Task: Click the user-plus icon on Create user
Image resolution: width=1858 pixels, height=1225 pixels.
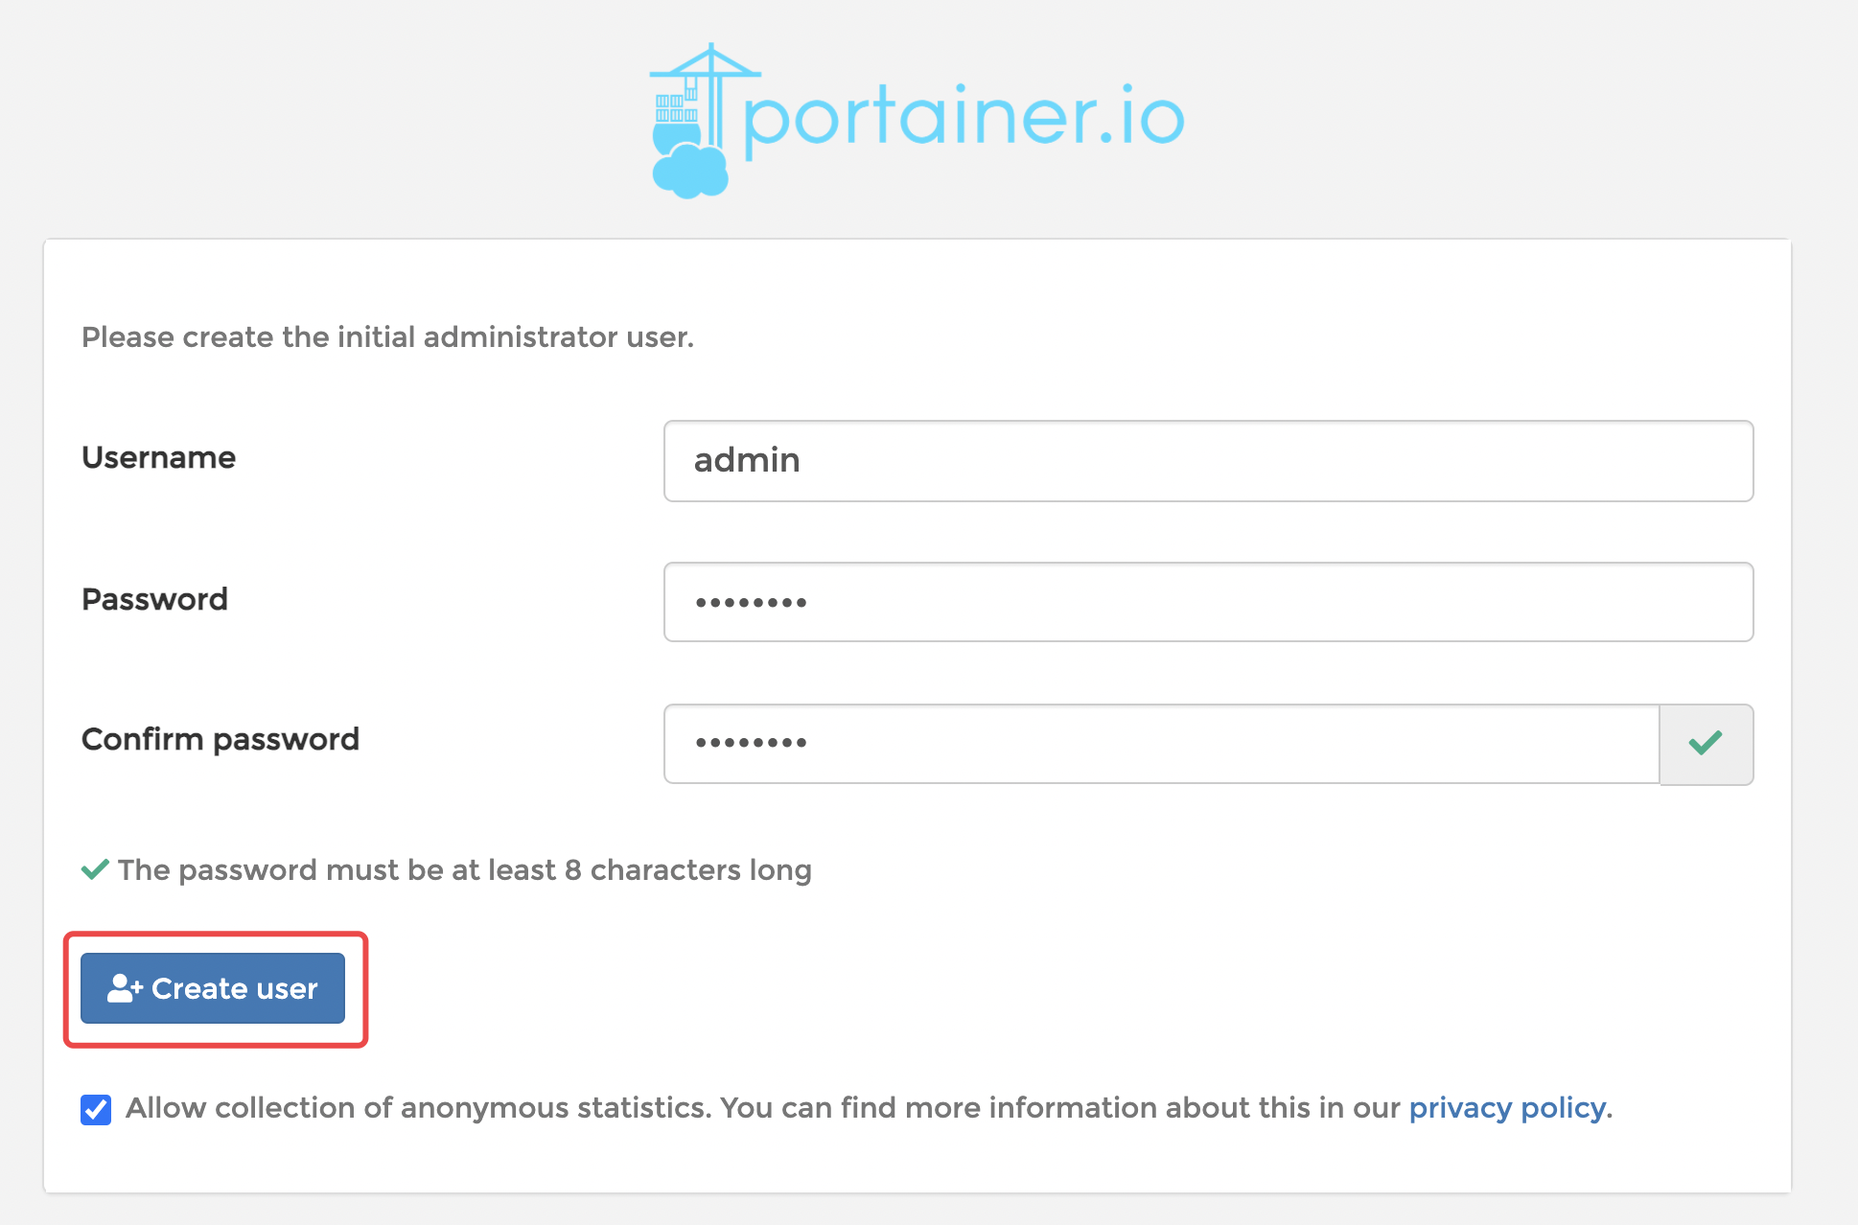Action: click(125, 988)
